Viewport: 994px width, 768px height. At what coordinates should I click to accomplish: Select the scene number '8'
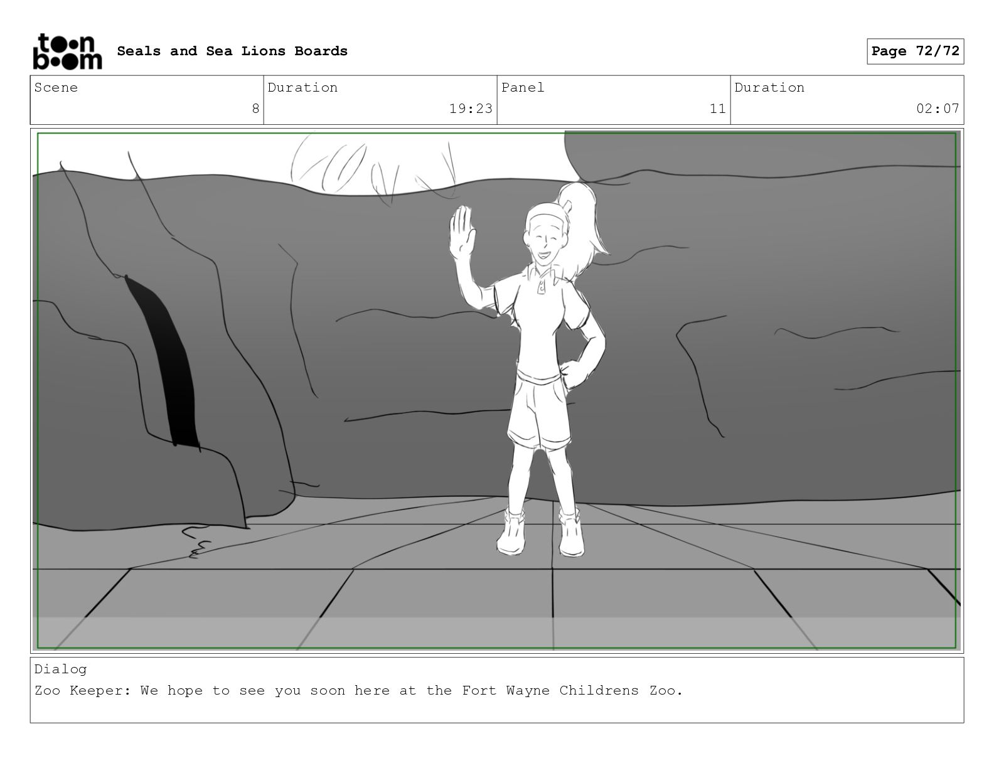[x=255, y=109]
